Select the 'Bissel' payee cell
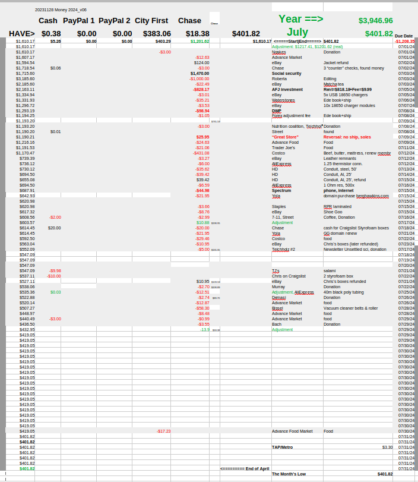This screenshot has width=418, height=482. [x=277, y=308]
